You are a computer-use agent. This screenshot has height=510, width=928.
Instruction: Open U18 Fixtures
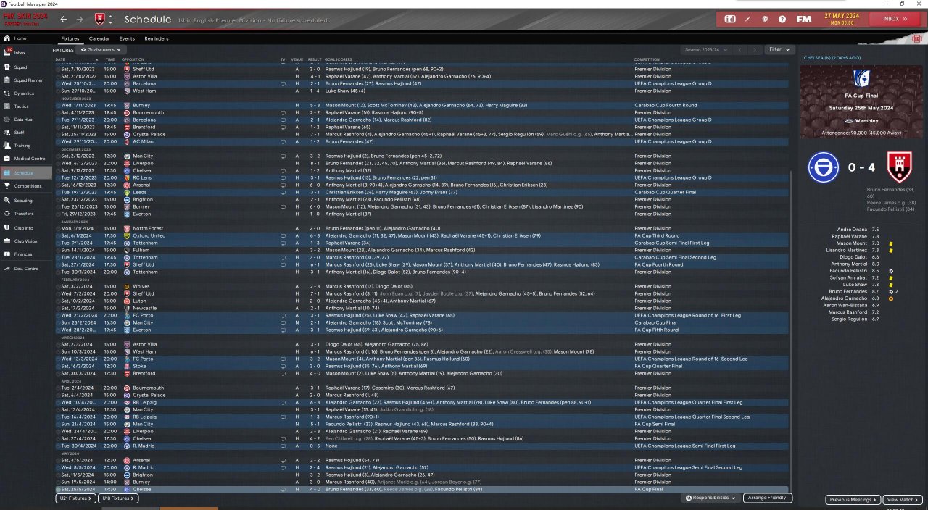click(x=118, y=498)
